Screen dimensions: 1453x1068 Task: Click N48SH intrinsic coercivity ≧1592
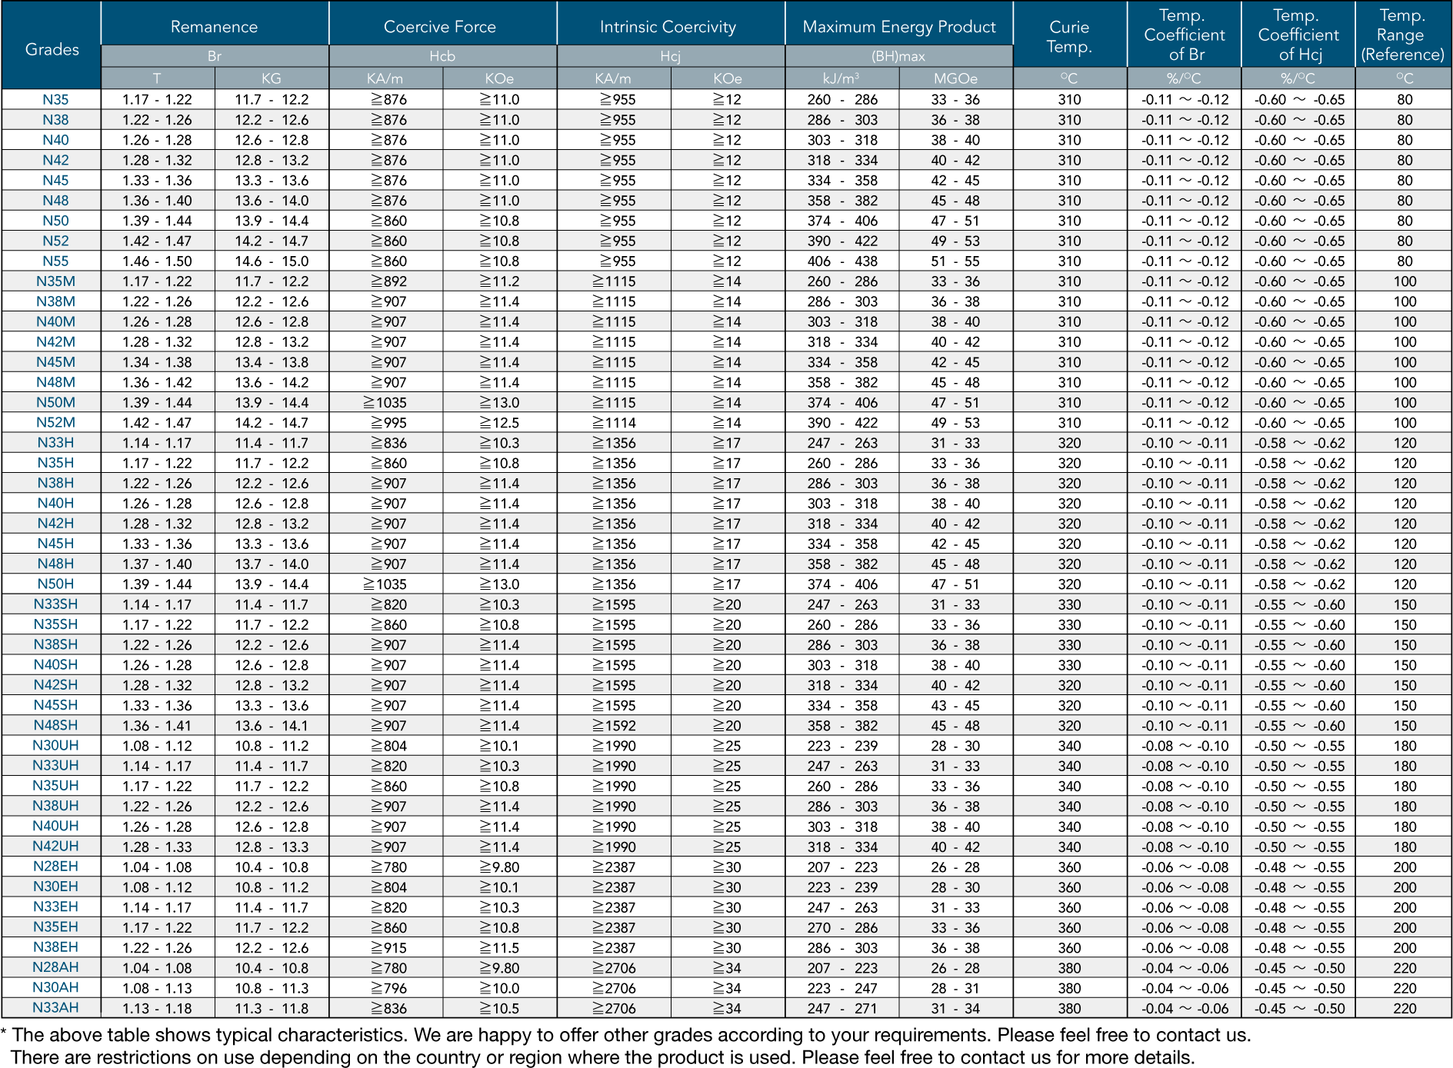(614, 726)
